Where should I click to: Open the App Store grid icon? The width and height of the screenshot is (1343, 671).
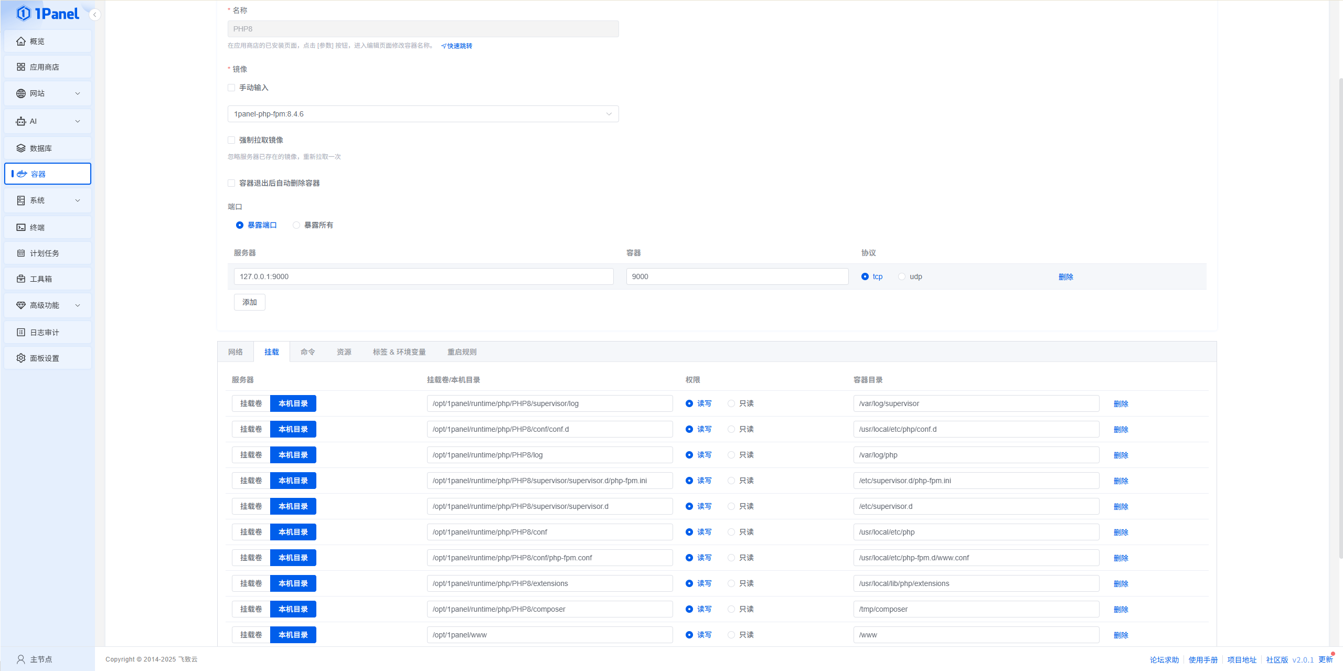point(21,67)
